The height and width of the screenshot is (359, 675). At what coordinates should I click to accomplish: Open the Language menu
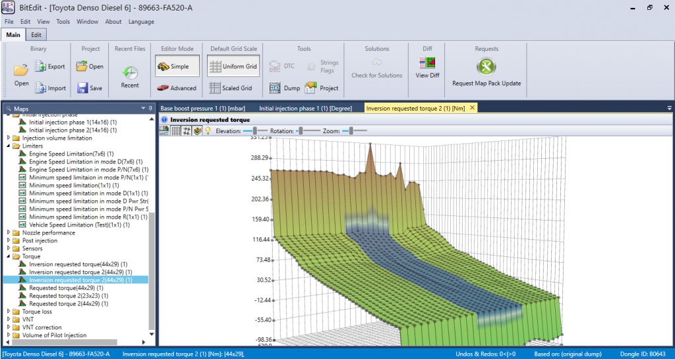point(141,22)
